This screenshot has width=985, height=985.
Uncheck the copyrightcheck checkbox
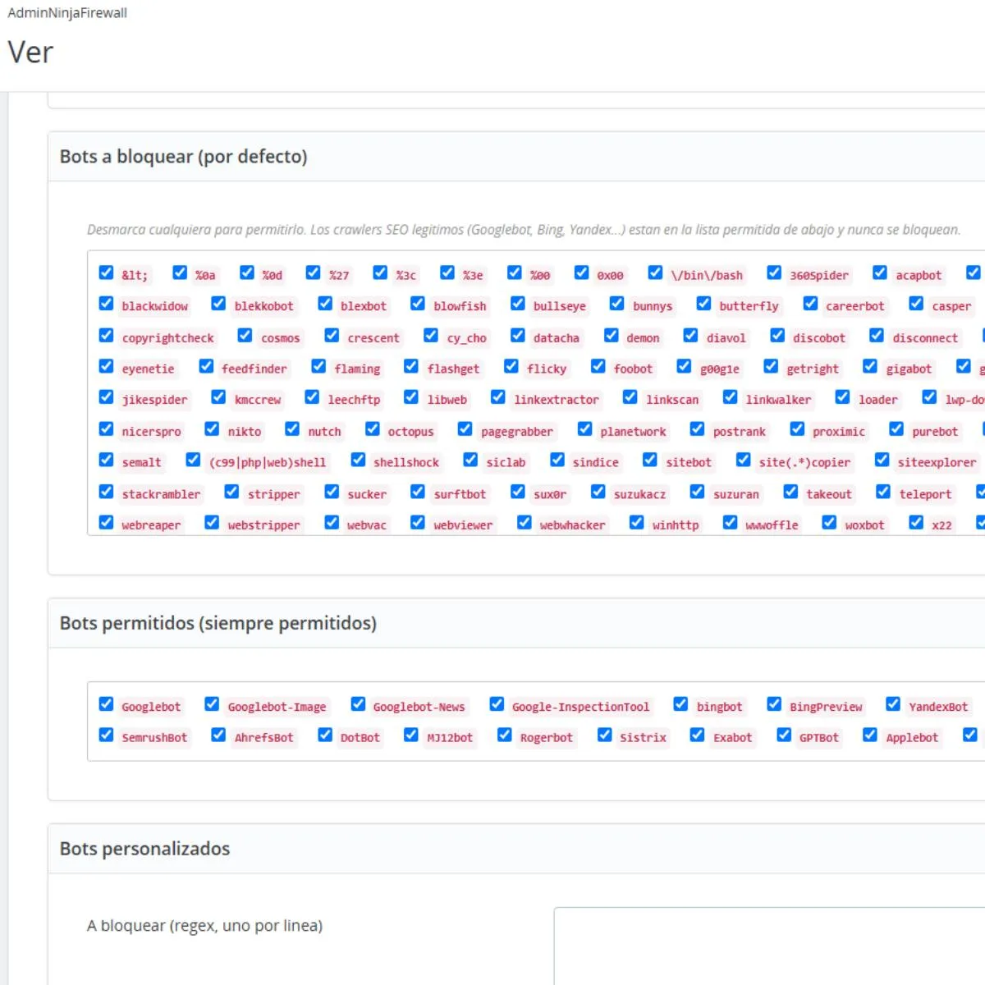[106, 336]
